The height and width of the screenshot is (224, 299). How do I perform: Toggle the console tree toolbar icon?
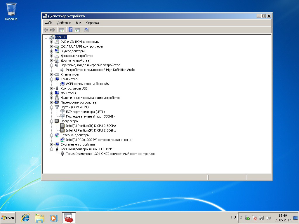coord(61,30)
